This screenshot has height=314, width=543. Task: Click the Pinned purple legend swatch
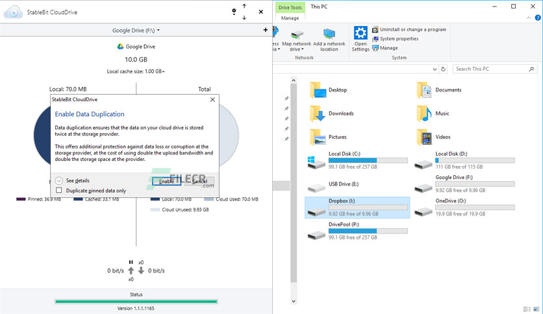(x=21, y=199)
